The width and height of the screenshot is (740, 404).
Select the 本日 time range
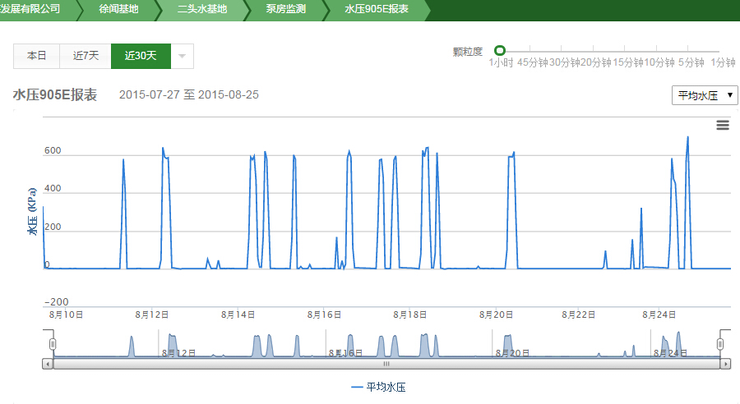click(x=37, y=56)
